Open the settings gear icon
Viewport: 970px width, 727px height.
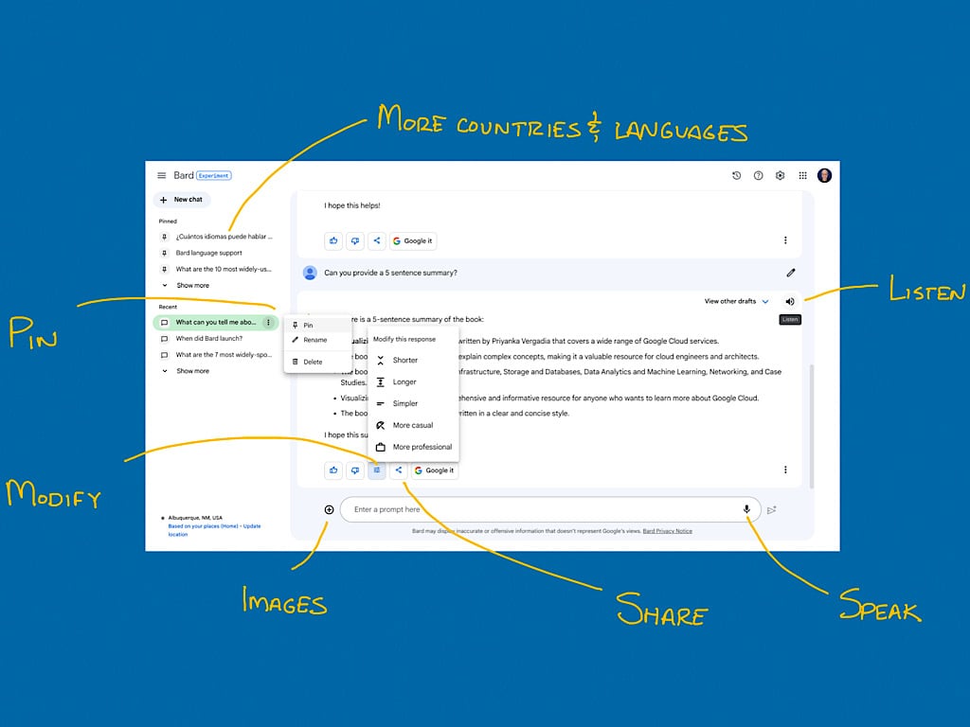781,175
